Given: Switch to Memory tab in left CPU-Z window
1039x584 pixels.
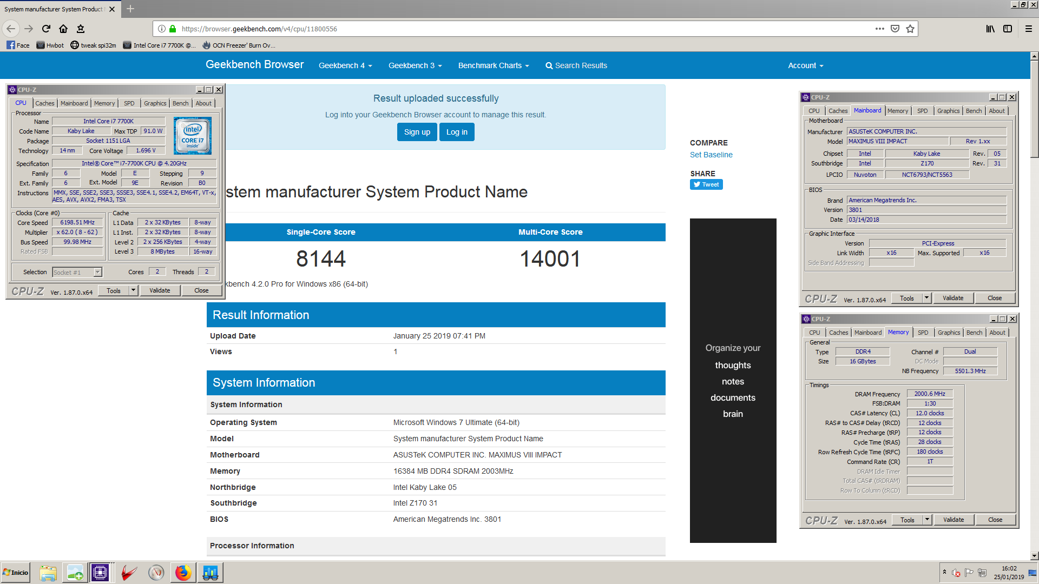Looking at the screenshot, I should click(104, 103).
